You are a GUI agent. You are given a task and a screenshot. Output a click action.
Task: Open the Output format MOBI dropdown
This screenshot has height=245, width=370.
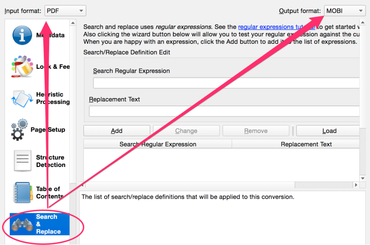tap(344, 11)
